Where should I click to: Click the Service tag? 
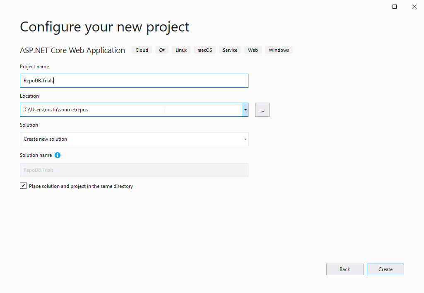click(x=230, y=50)
